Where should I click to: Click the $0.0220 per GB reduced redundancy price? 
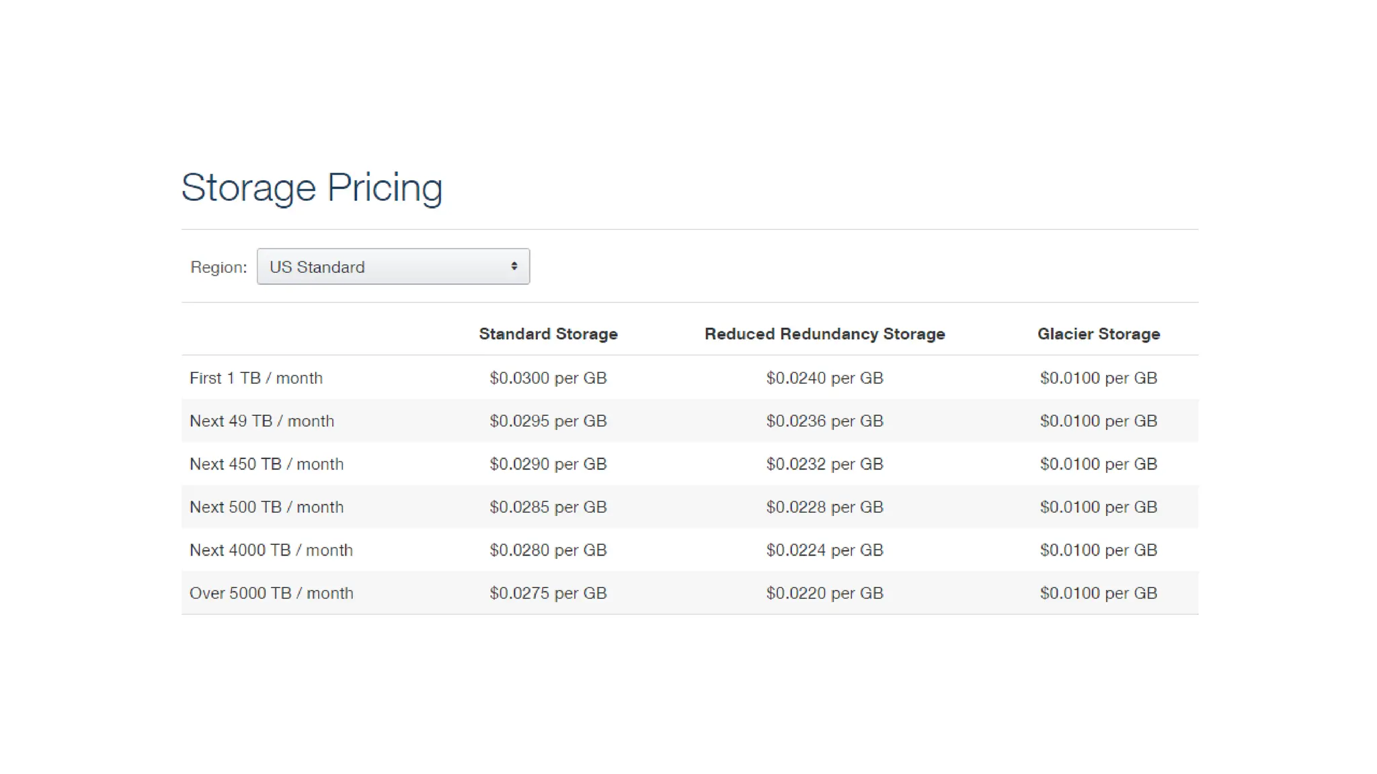tap(824, 593)
